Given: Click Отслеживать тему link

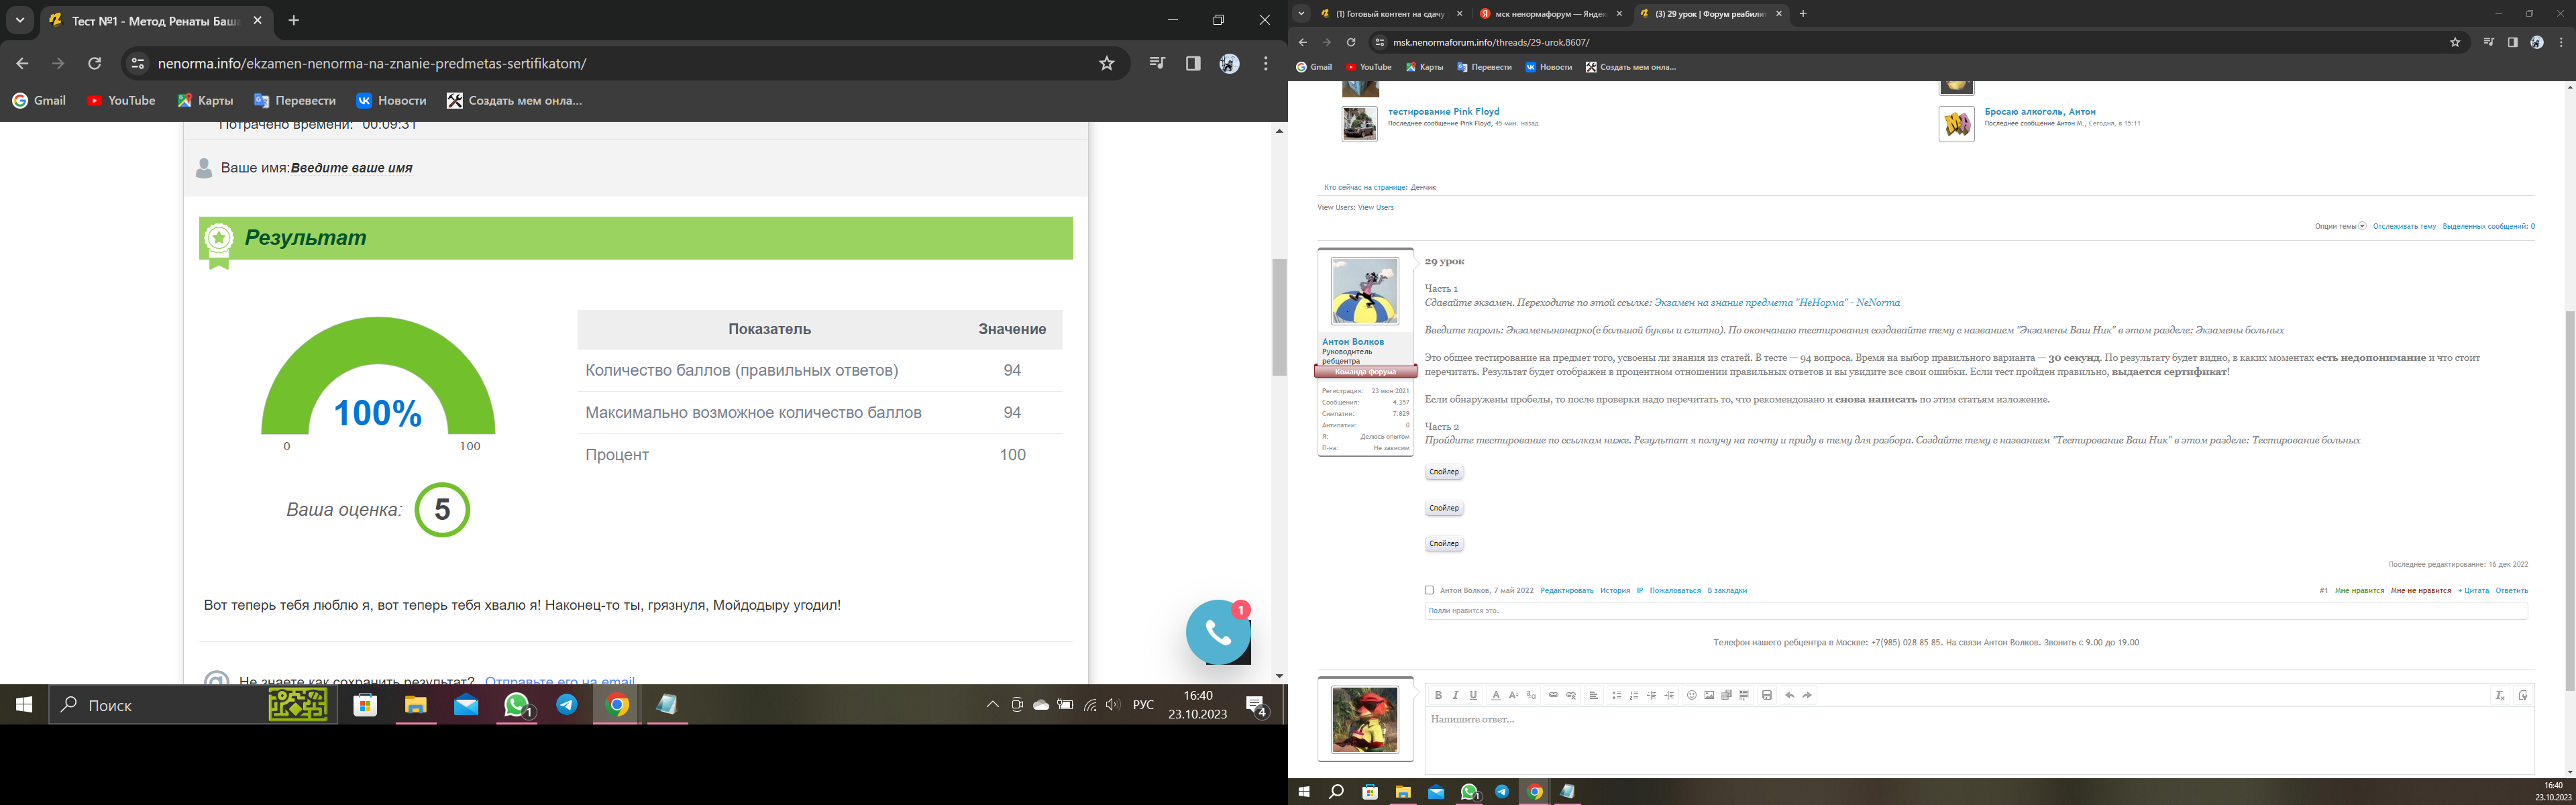Looking at the screenshot, I should click(2404, 226).
